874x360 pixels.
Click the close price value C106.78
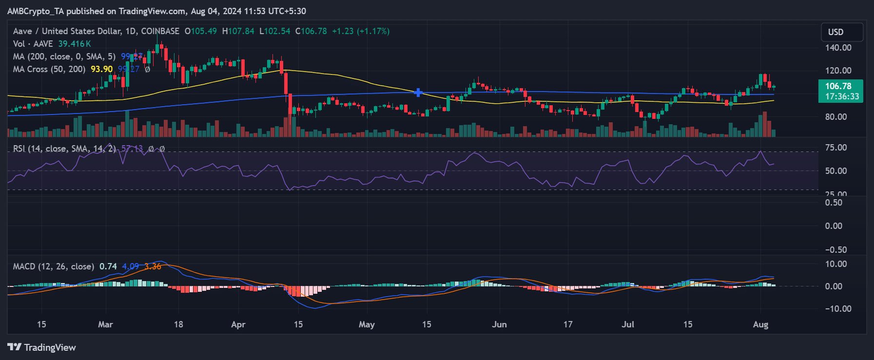(x=311, y=31)
